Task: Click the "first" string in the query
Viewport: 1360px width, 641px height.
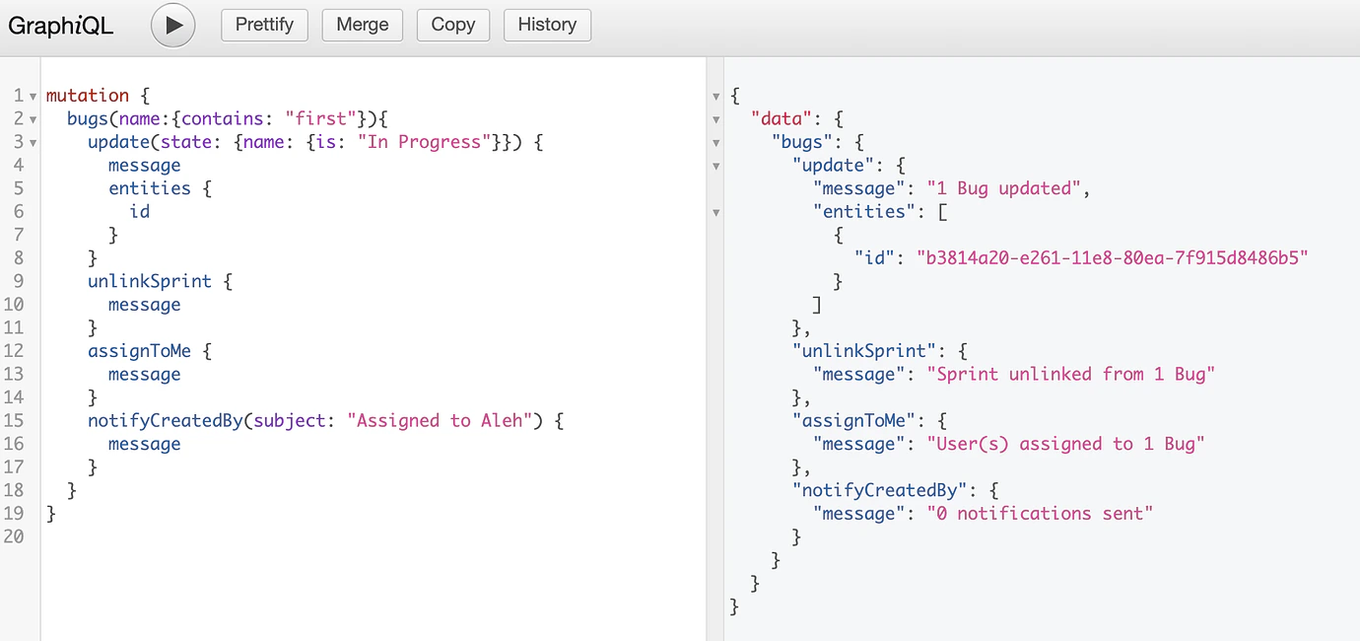Action: click(x=321, y=118)
